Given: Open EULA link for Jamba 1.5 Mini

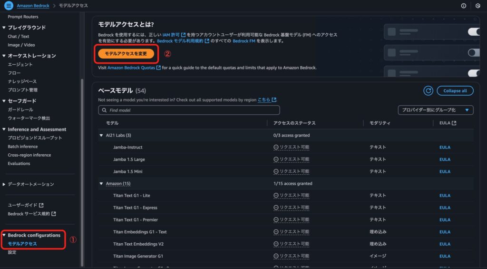Looking at the screenshot, I should pyautogui.click(x=445, y=171).
